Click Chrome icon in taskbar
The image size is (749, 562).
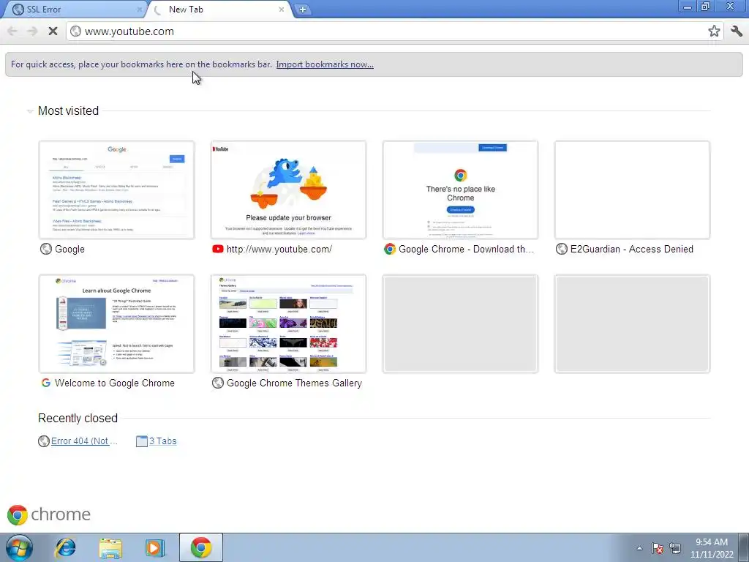(x=201, y=547)
